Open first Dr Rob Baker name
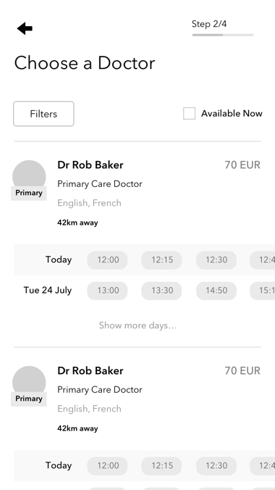This screenshot has width=275, height=490. tap(90, 165)
